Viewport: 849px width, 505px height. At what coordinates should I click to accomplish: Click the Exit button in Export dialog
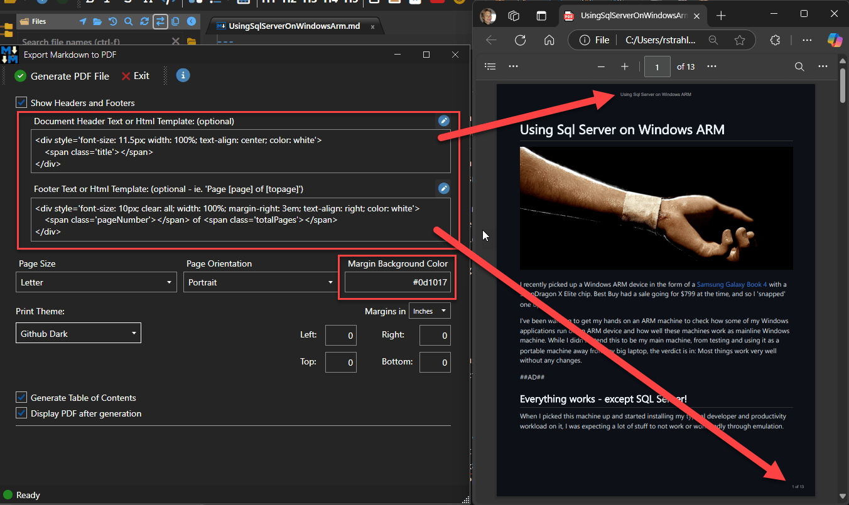(x=136, y=76)
